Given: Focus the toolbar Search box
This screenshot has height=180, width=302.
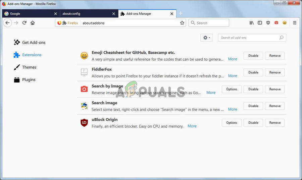Looking at the screenshot, I should [x=209, y=23].
